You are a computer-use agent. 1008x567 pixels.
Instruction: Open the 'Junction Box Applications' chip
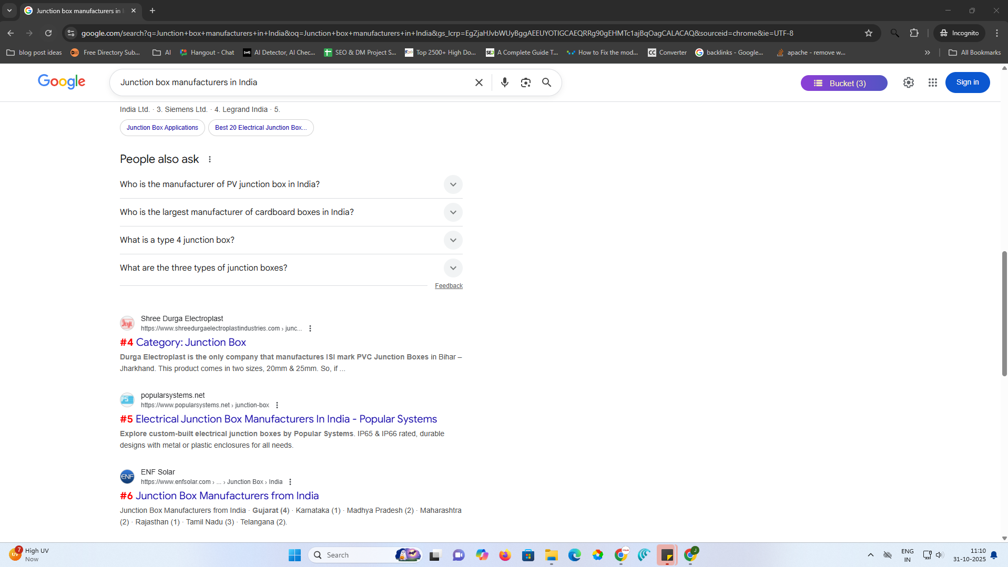tap(162, 128)
